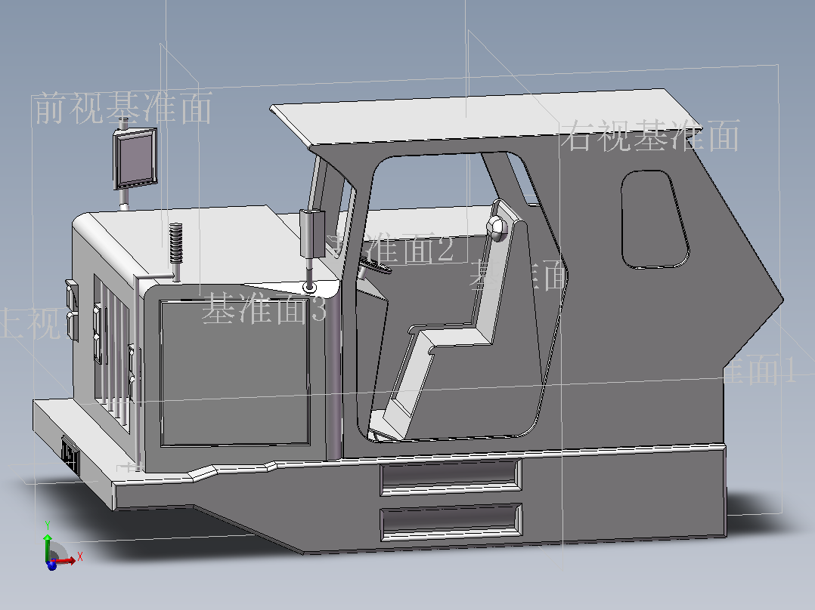The width and height of the screenshot is (815, 610).
Task: Click the cylinder on the cab front pillar
Action: pos(311,233)
